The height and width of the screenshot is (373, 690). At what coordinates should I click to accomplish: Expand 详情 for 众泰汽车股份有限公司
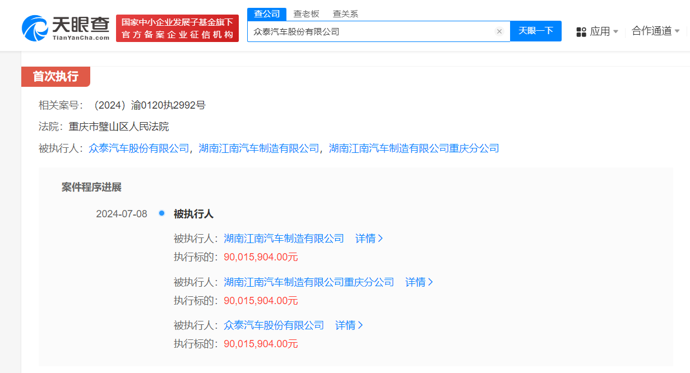click(x=349, y=325)
